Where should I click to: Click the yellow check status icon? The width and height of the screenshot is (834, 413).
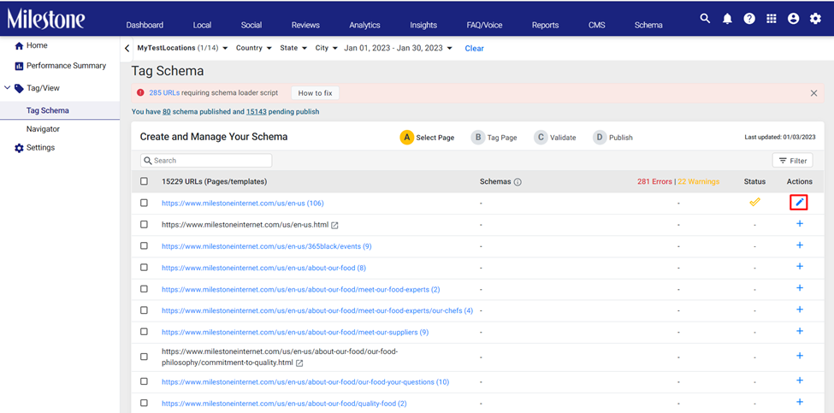pos(754,202)
